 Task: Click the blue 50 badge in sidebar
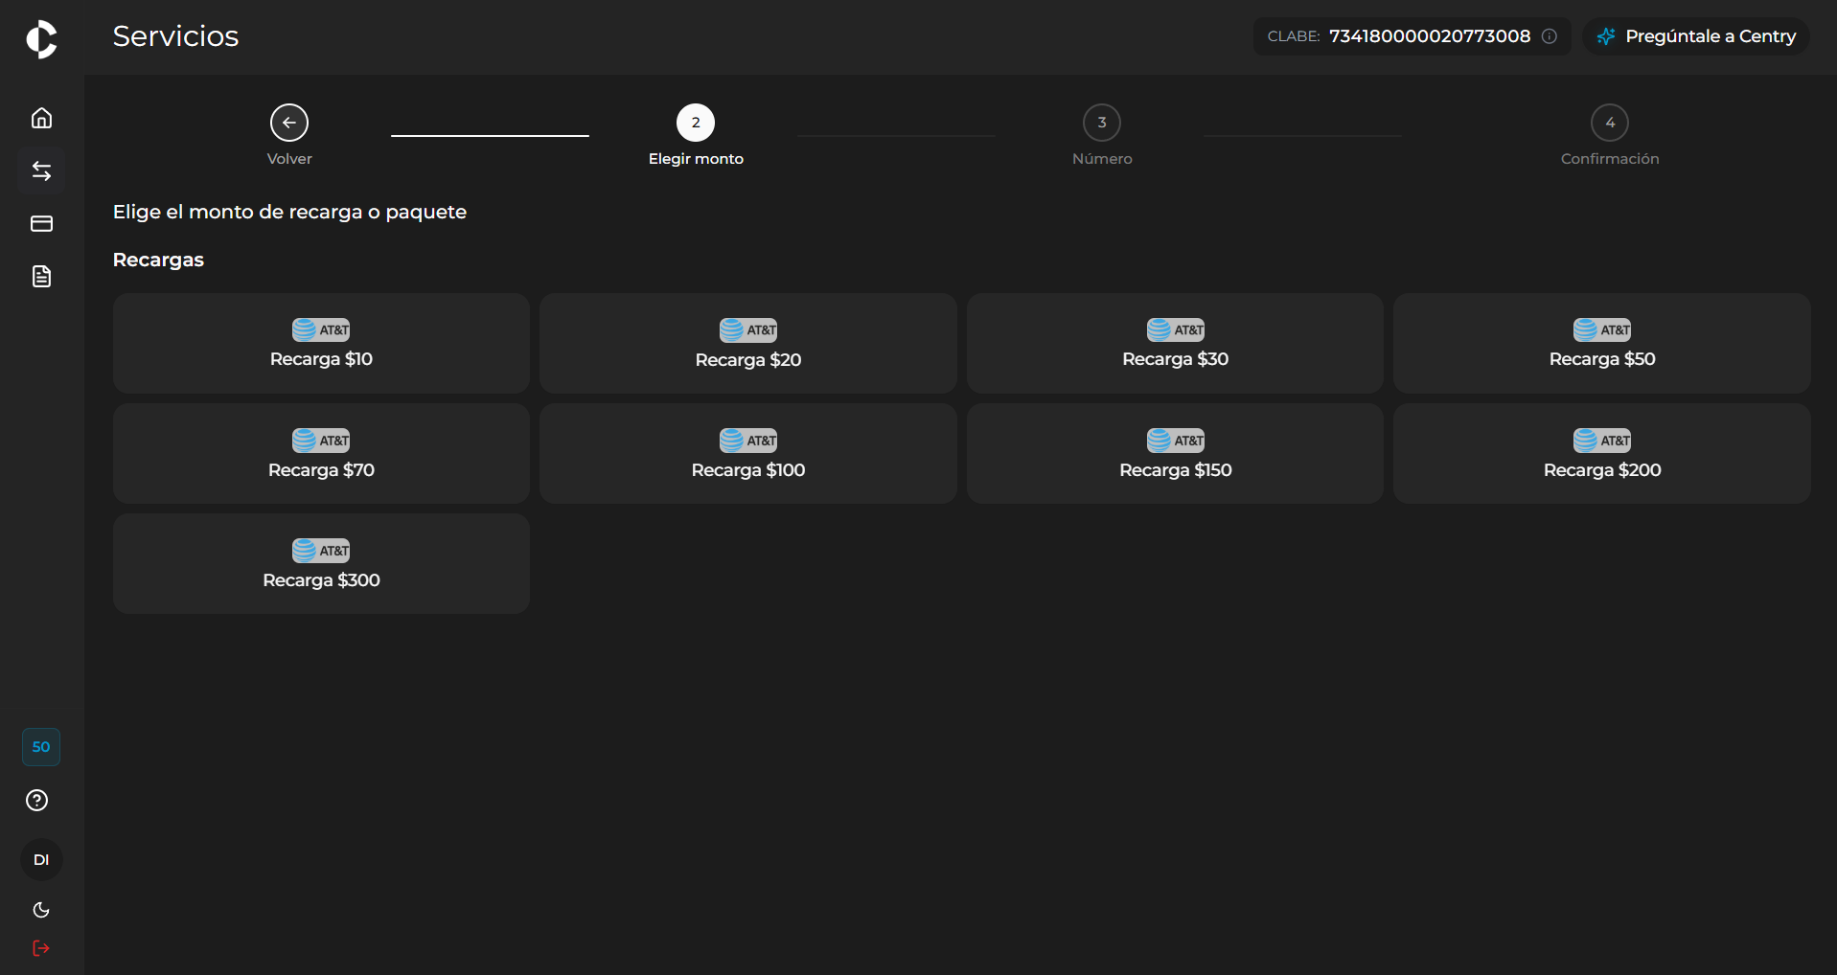pos(41,747)
